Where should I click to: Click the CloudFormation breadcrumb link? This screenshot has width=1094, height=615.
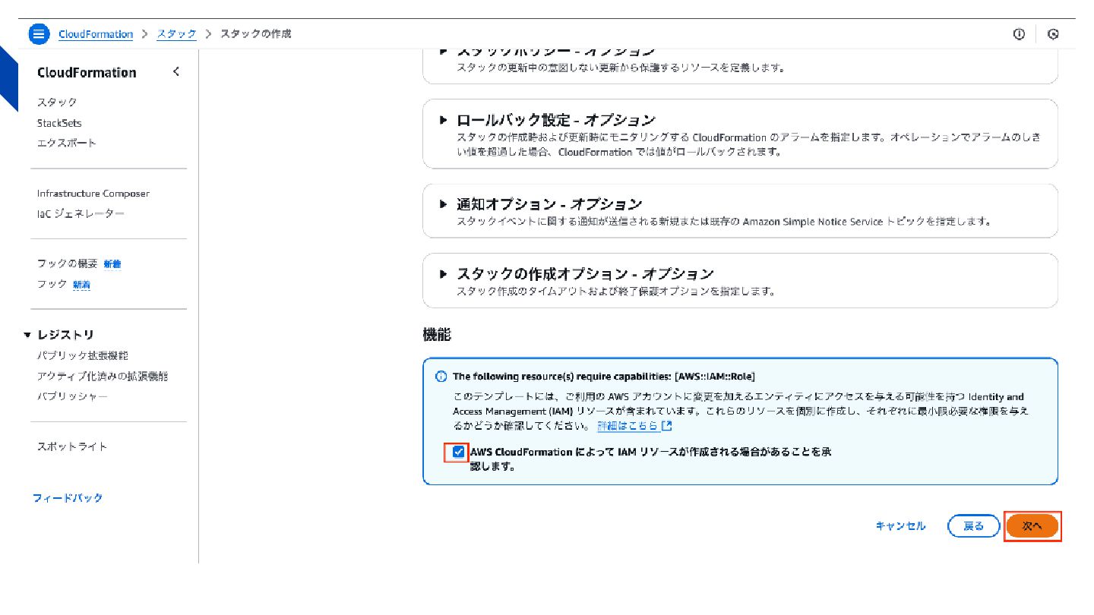click(x=96, y=34)
